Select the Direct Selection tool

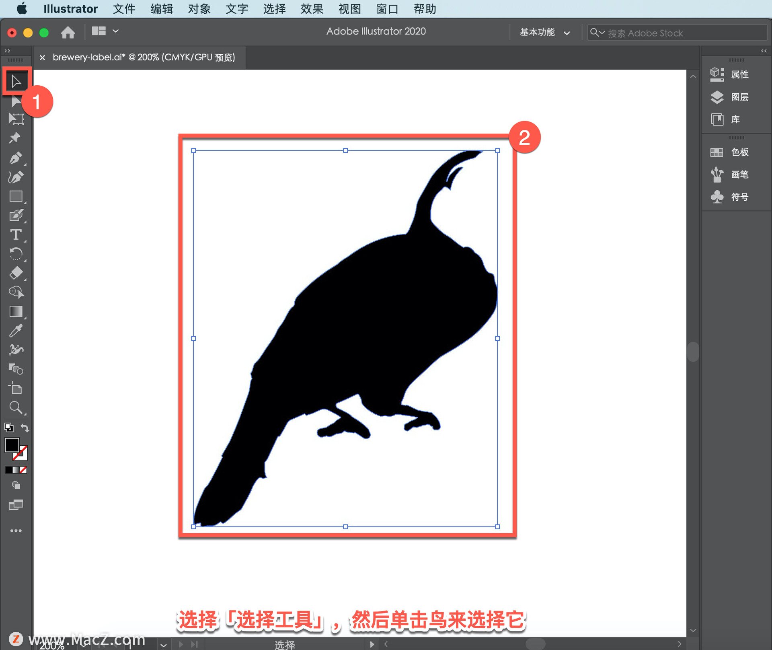tap(16, 101)
